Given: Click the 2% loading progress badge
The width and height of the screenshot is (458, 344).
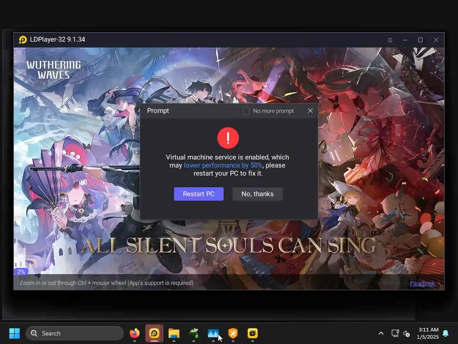Looking at the screenshot, I should pyautogui.click(x=21, y=272).
